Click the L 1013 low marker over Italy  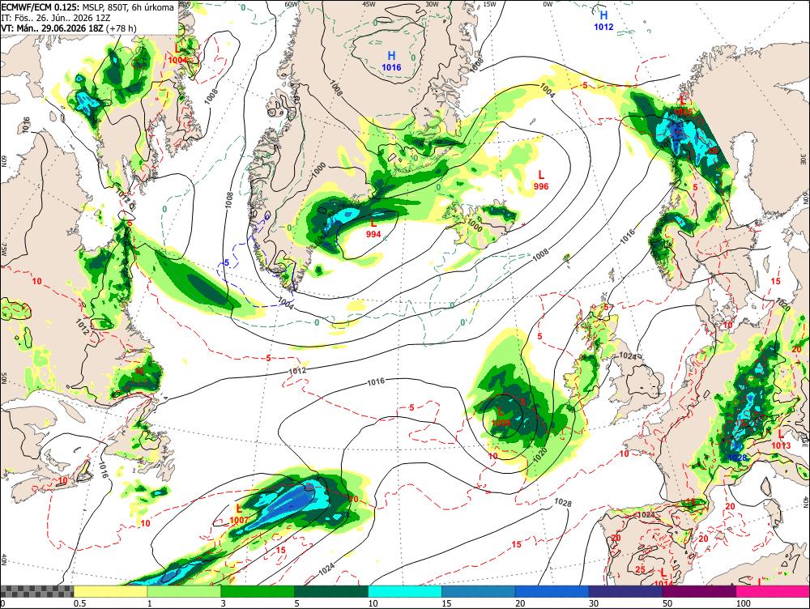coord(781,440)
